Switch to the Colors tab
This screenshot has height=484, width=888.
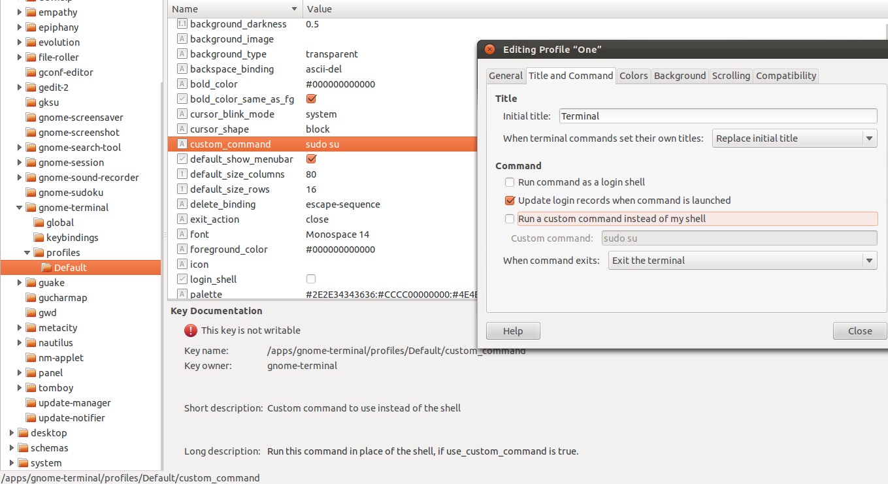click(633, 75)
